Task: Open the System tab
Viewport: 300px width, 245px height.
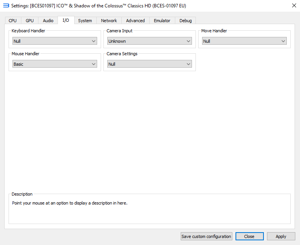Action: pos(85,21)
